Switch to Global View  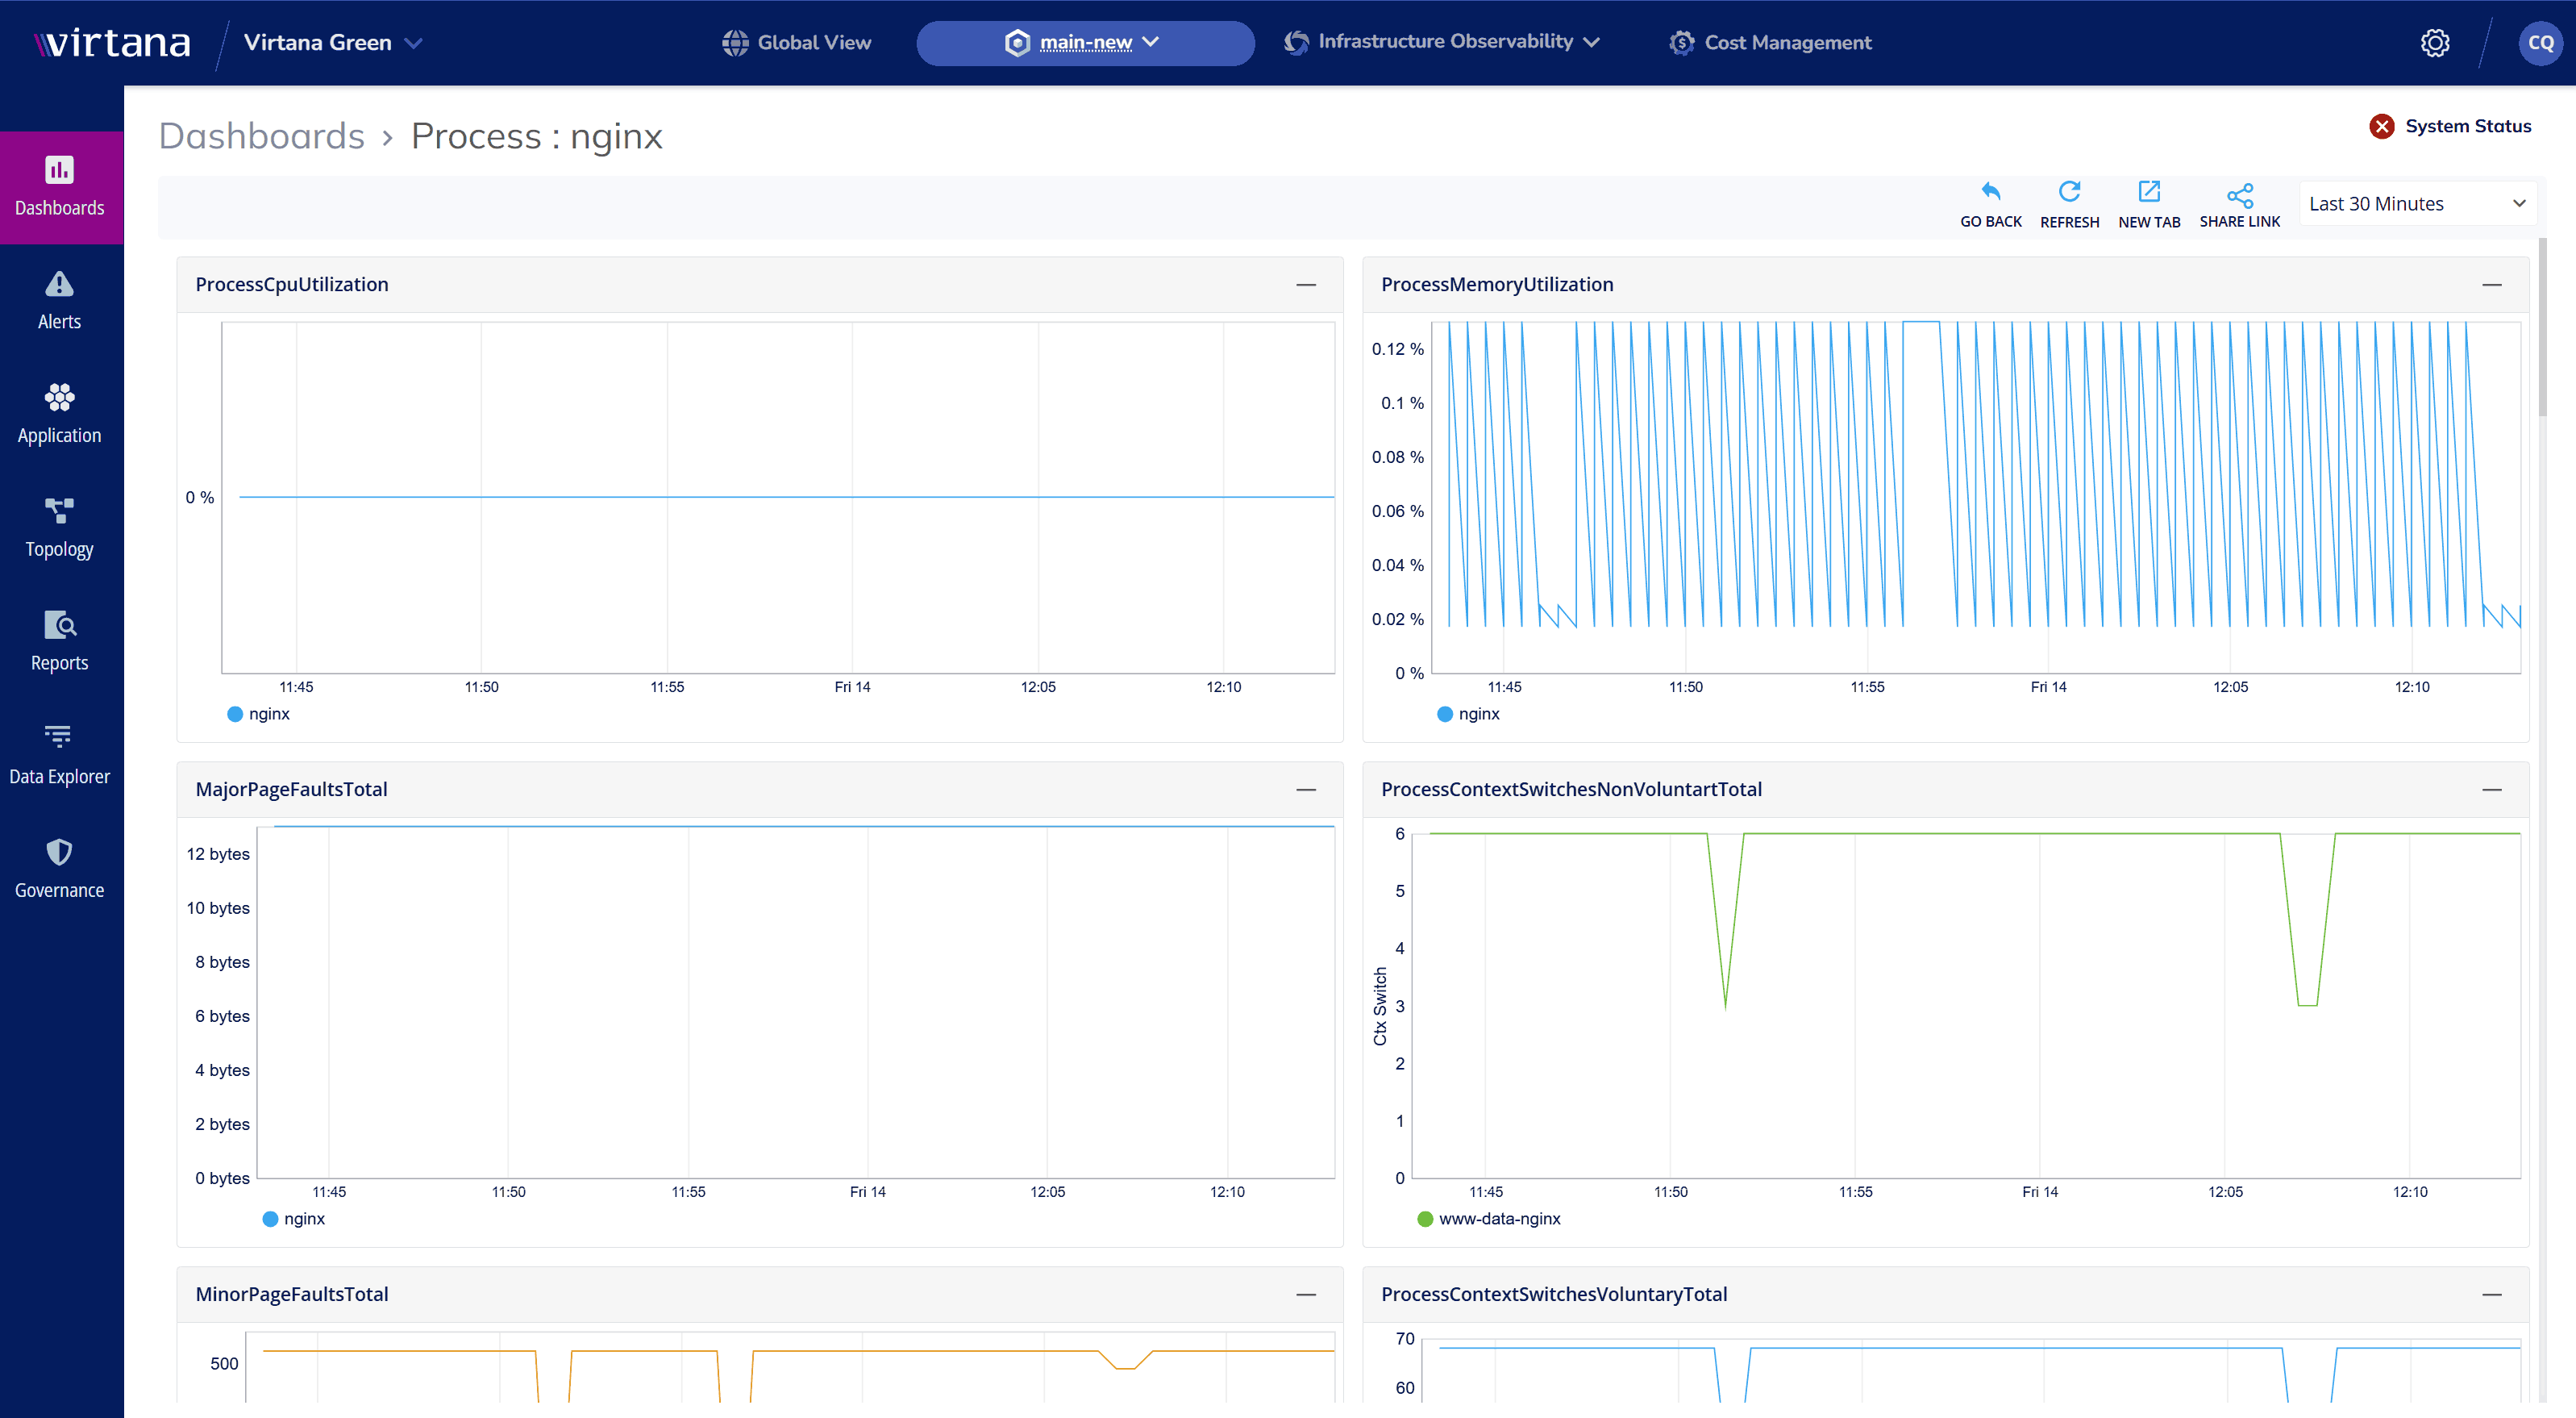point(796,42)
